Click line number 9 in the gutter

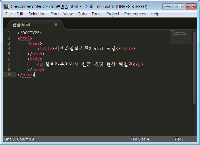pos(9,75)
